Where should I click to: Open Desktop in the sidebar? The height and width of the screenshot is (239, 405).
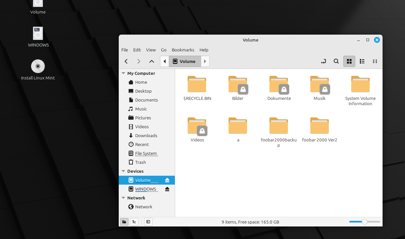[147, 91]
